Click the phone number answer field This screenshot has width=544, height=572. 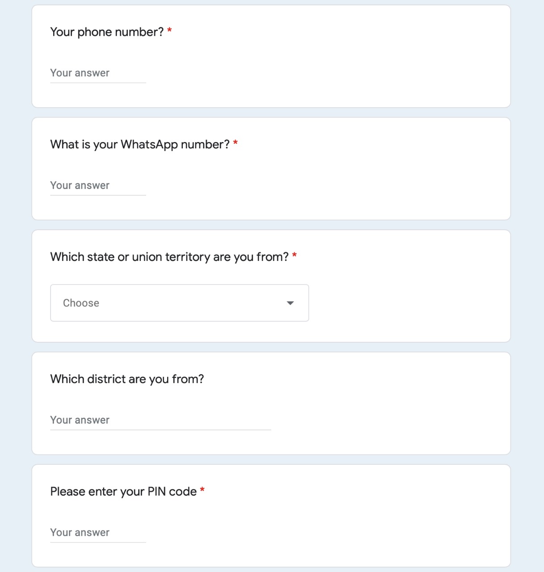[98, 73]
